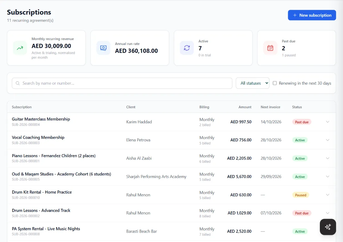The height and width of the screenshot is (242, 343).
Task: Click the Past due calendar icon
Action: point(270,48)
